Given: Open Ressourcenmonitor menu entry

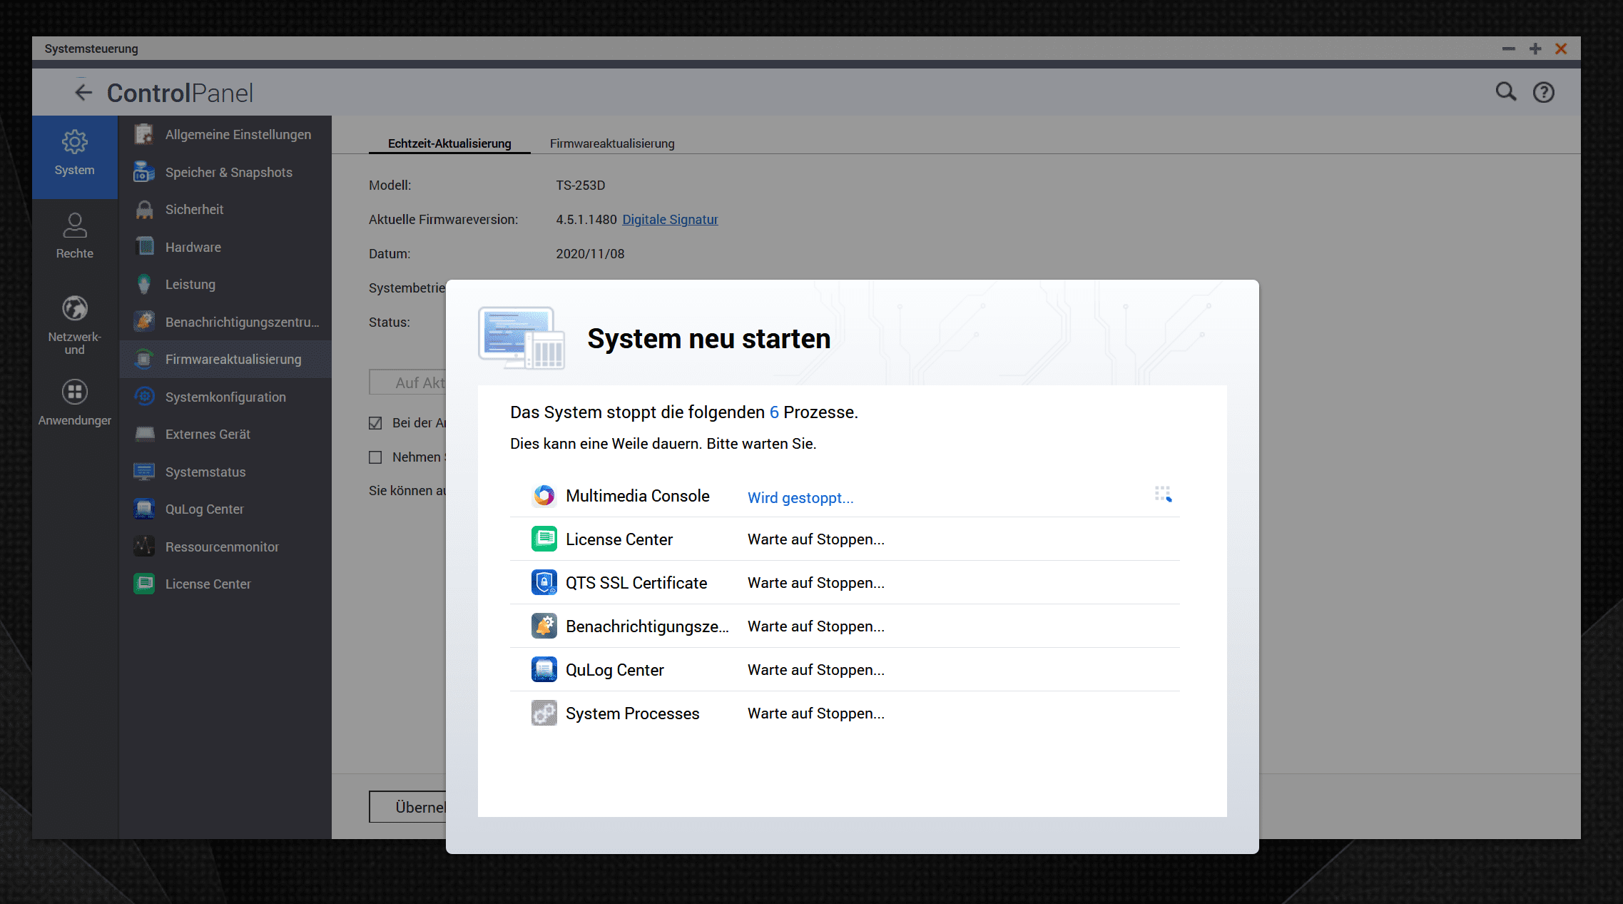Looking at the screenshot, I should tap(225, 547).
